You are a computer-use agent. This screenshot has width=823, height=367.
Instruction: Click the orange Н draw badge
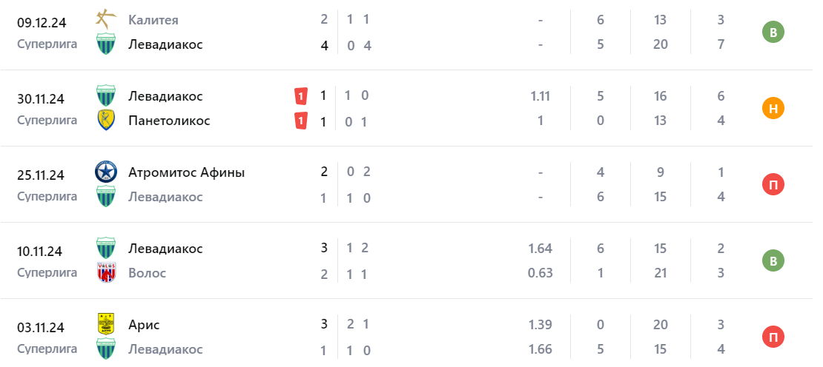pos(773,109)
